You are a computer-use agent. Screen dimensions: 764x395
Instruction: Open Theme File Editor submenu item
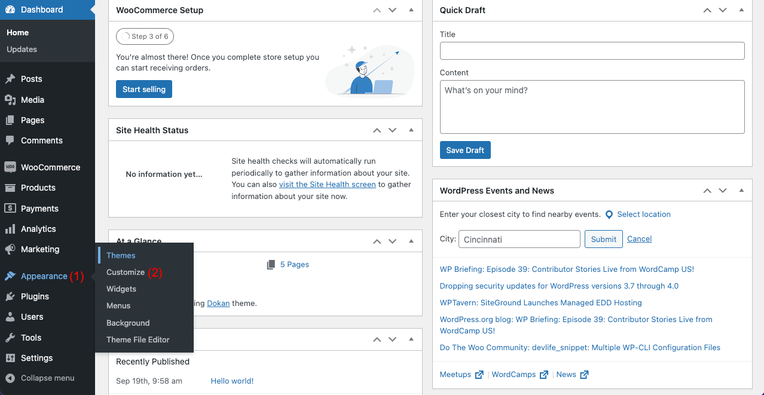pyautogui.click(x=138, y=339)
